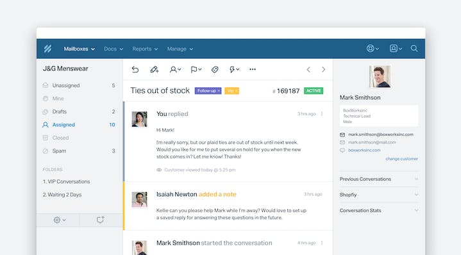
Task: Click the secondary mail.com email link
Action: [x=372, y=142]
